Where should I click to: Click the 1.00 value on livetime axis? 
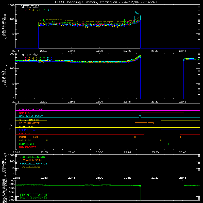(12, 181)
